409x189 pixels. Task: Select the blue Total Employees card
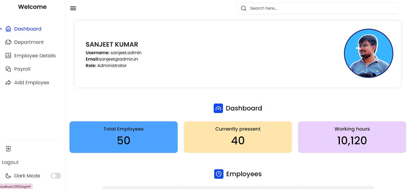124,137
